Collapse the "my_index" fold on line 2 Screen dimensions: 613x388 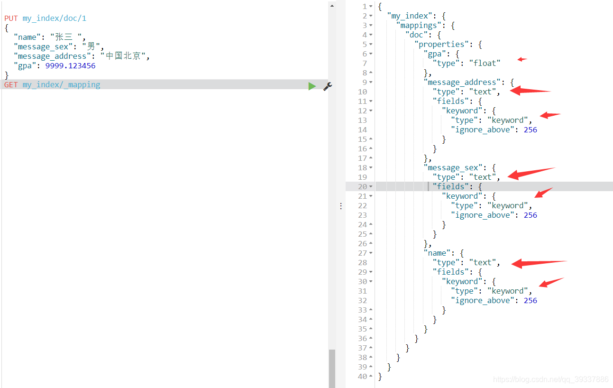(371, 16)
